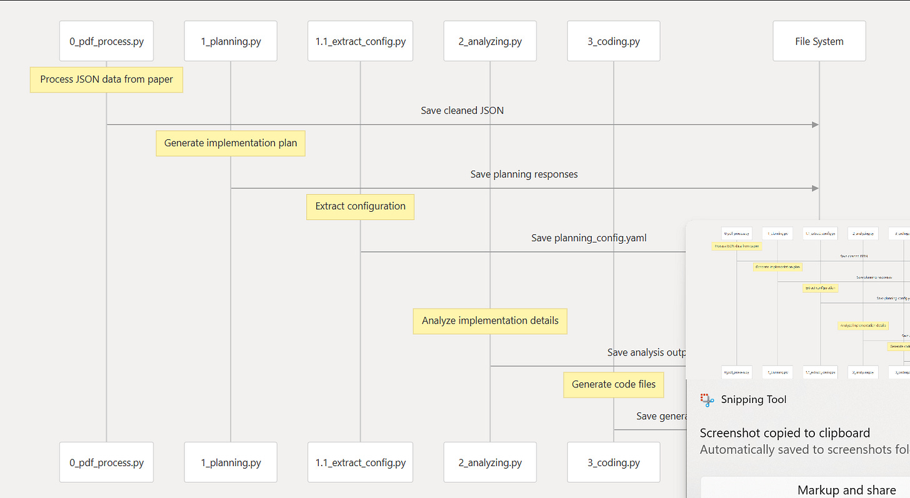Select the lower 1_planning.py participant box

tap(231, 462)
